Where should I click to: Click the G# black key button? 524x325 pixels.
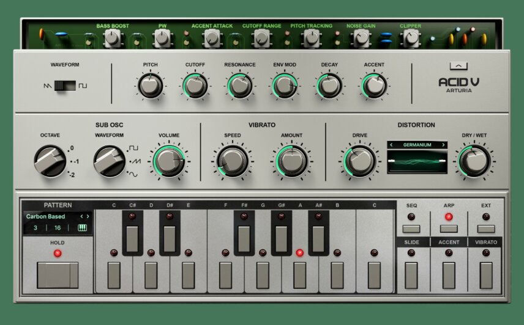click(282, 239)
